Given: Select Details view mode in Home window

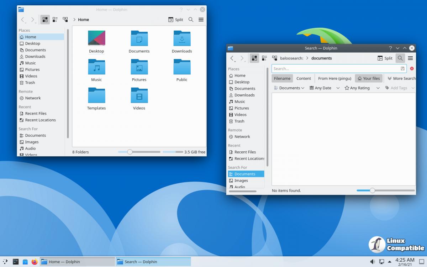Looking at the screenshot, I should point(65,20).
